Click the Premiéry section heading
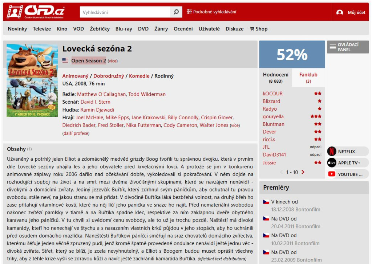 point(276,187)
